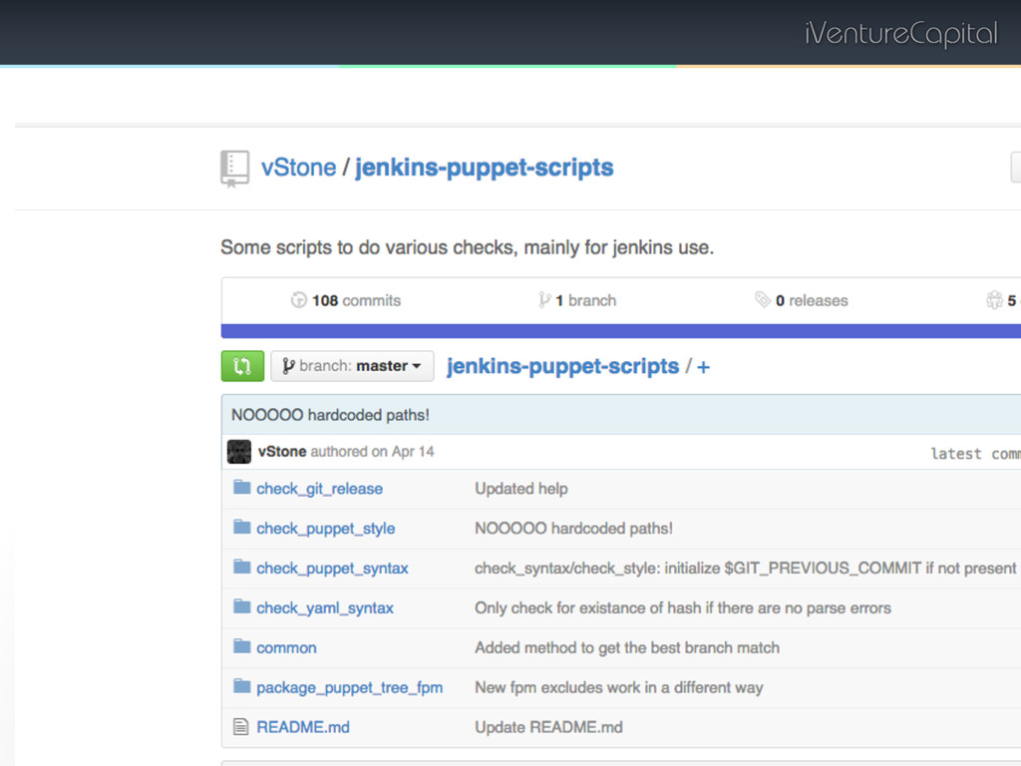The height and width of the screenshot is (766, 1021).
Task: Open the check_git_release folder
Action: (x=319, y=489)
